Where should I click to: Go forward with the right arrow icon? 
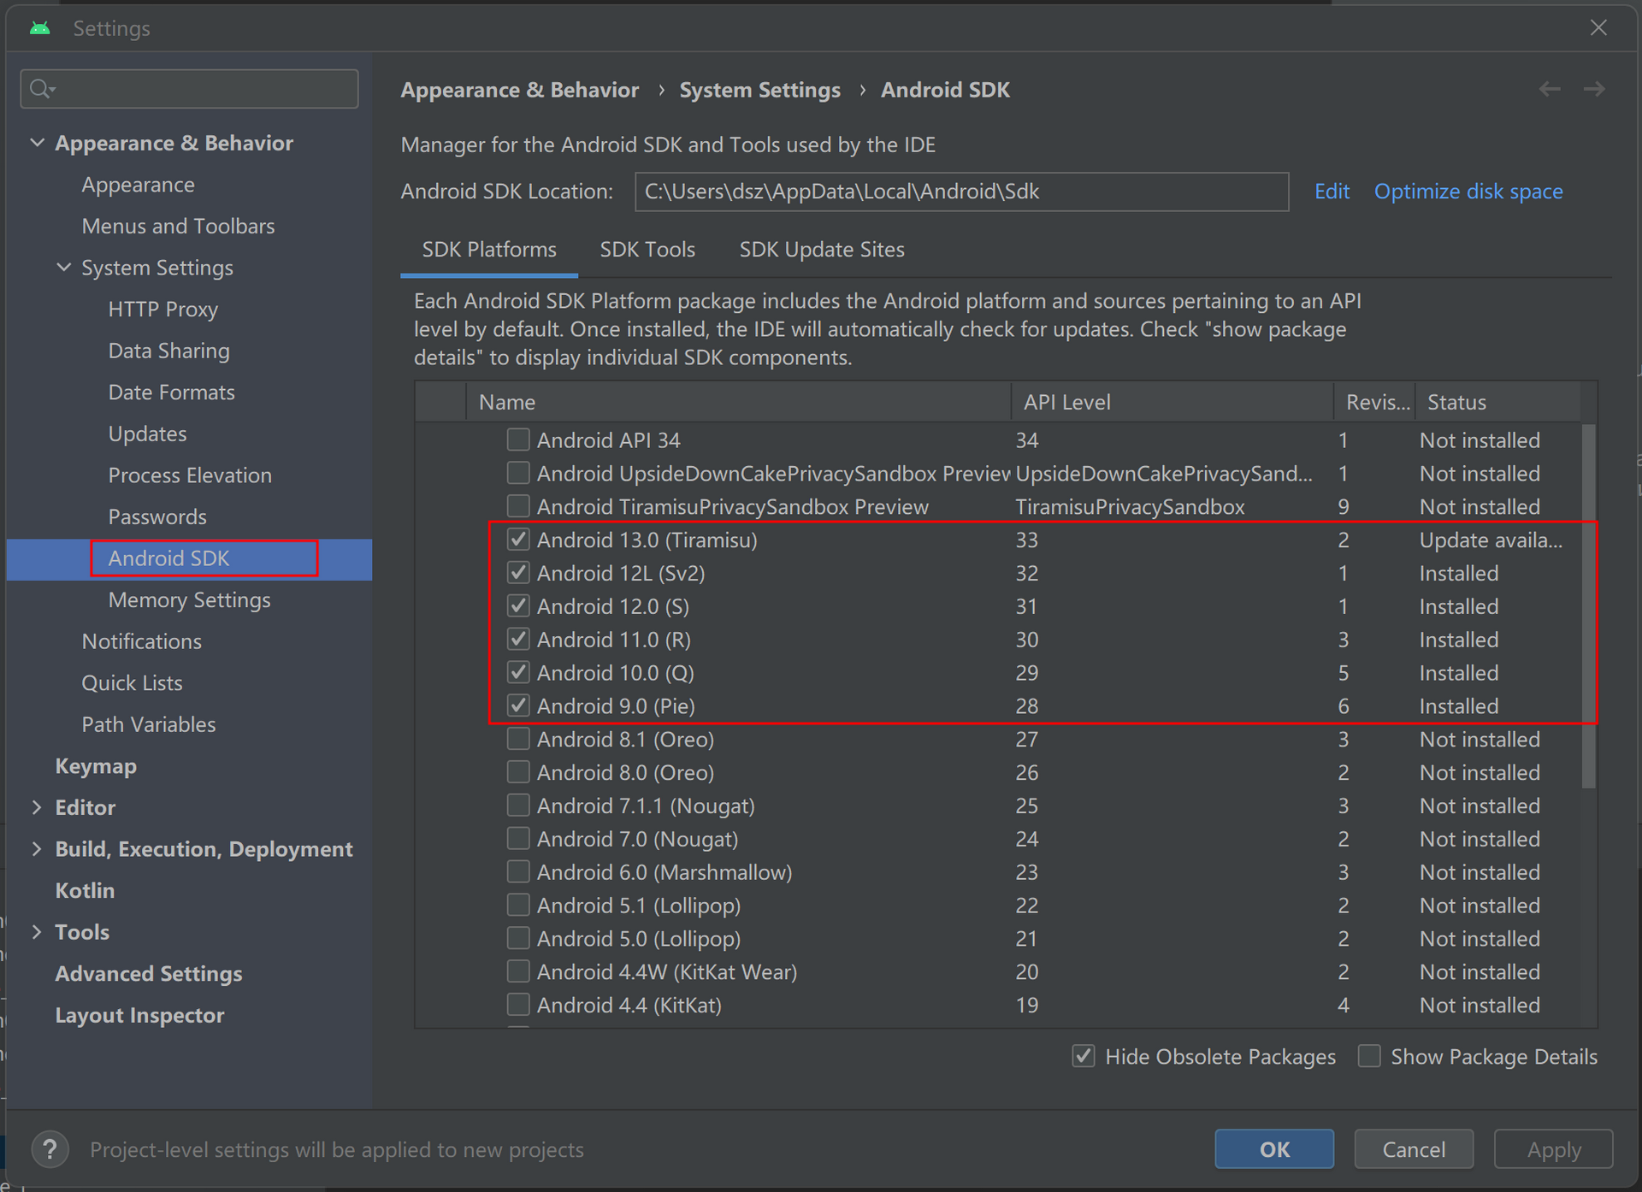pos(1594,89)
